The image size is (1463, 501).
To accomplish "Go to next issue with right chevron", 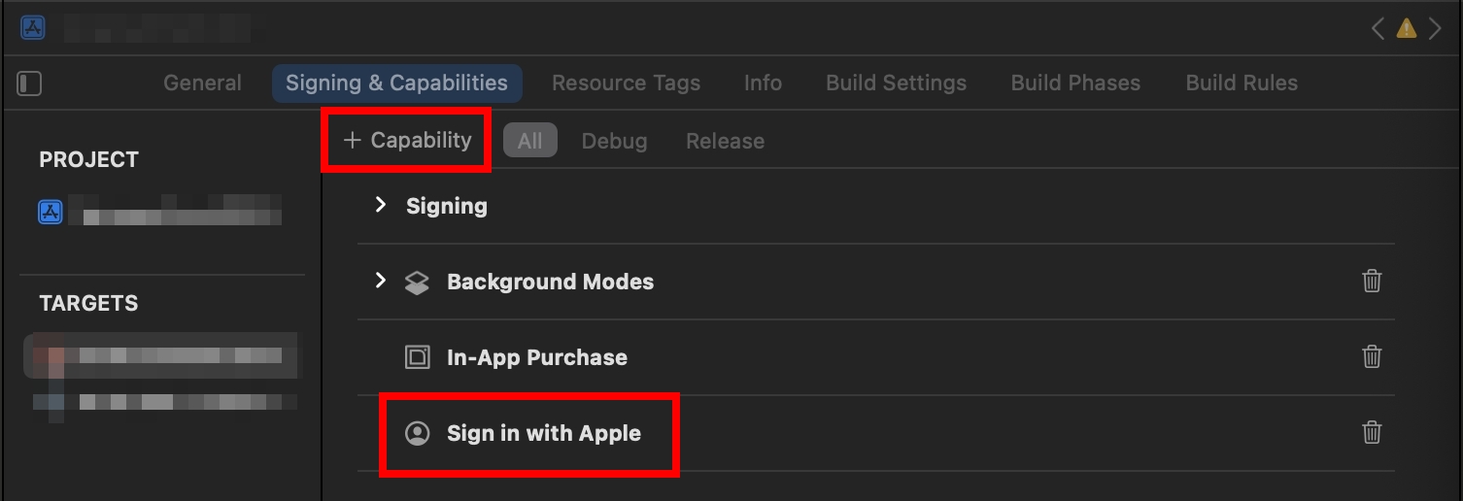I will point(1435,28).
